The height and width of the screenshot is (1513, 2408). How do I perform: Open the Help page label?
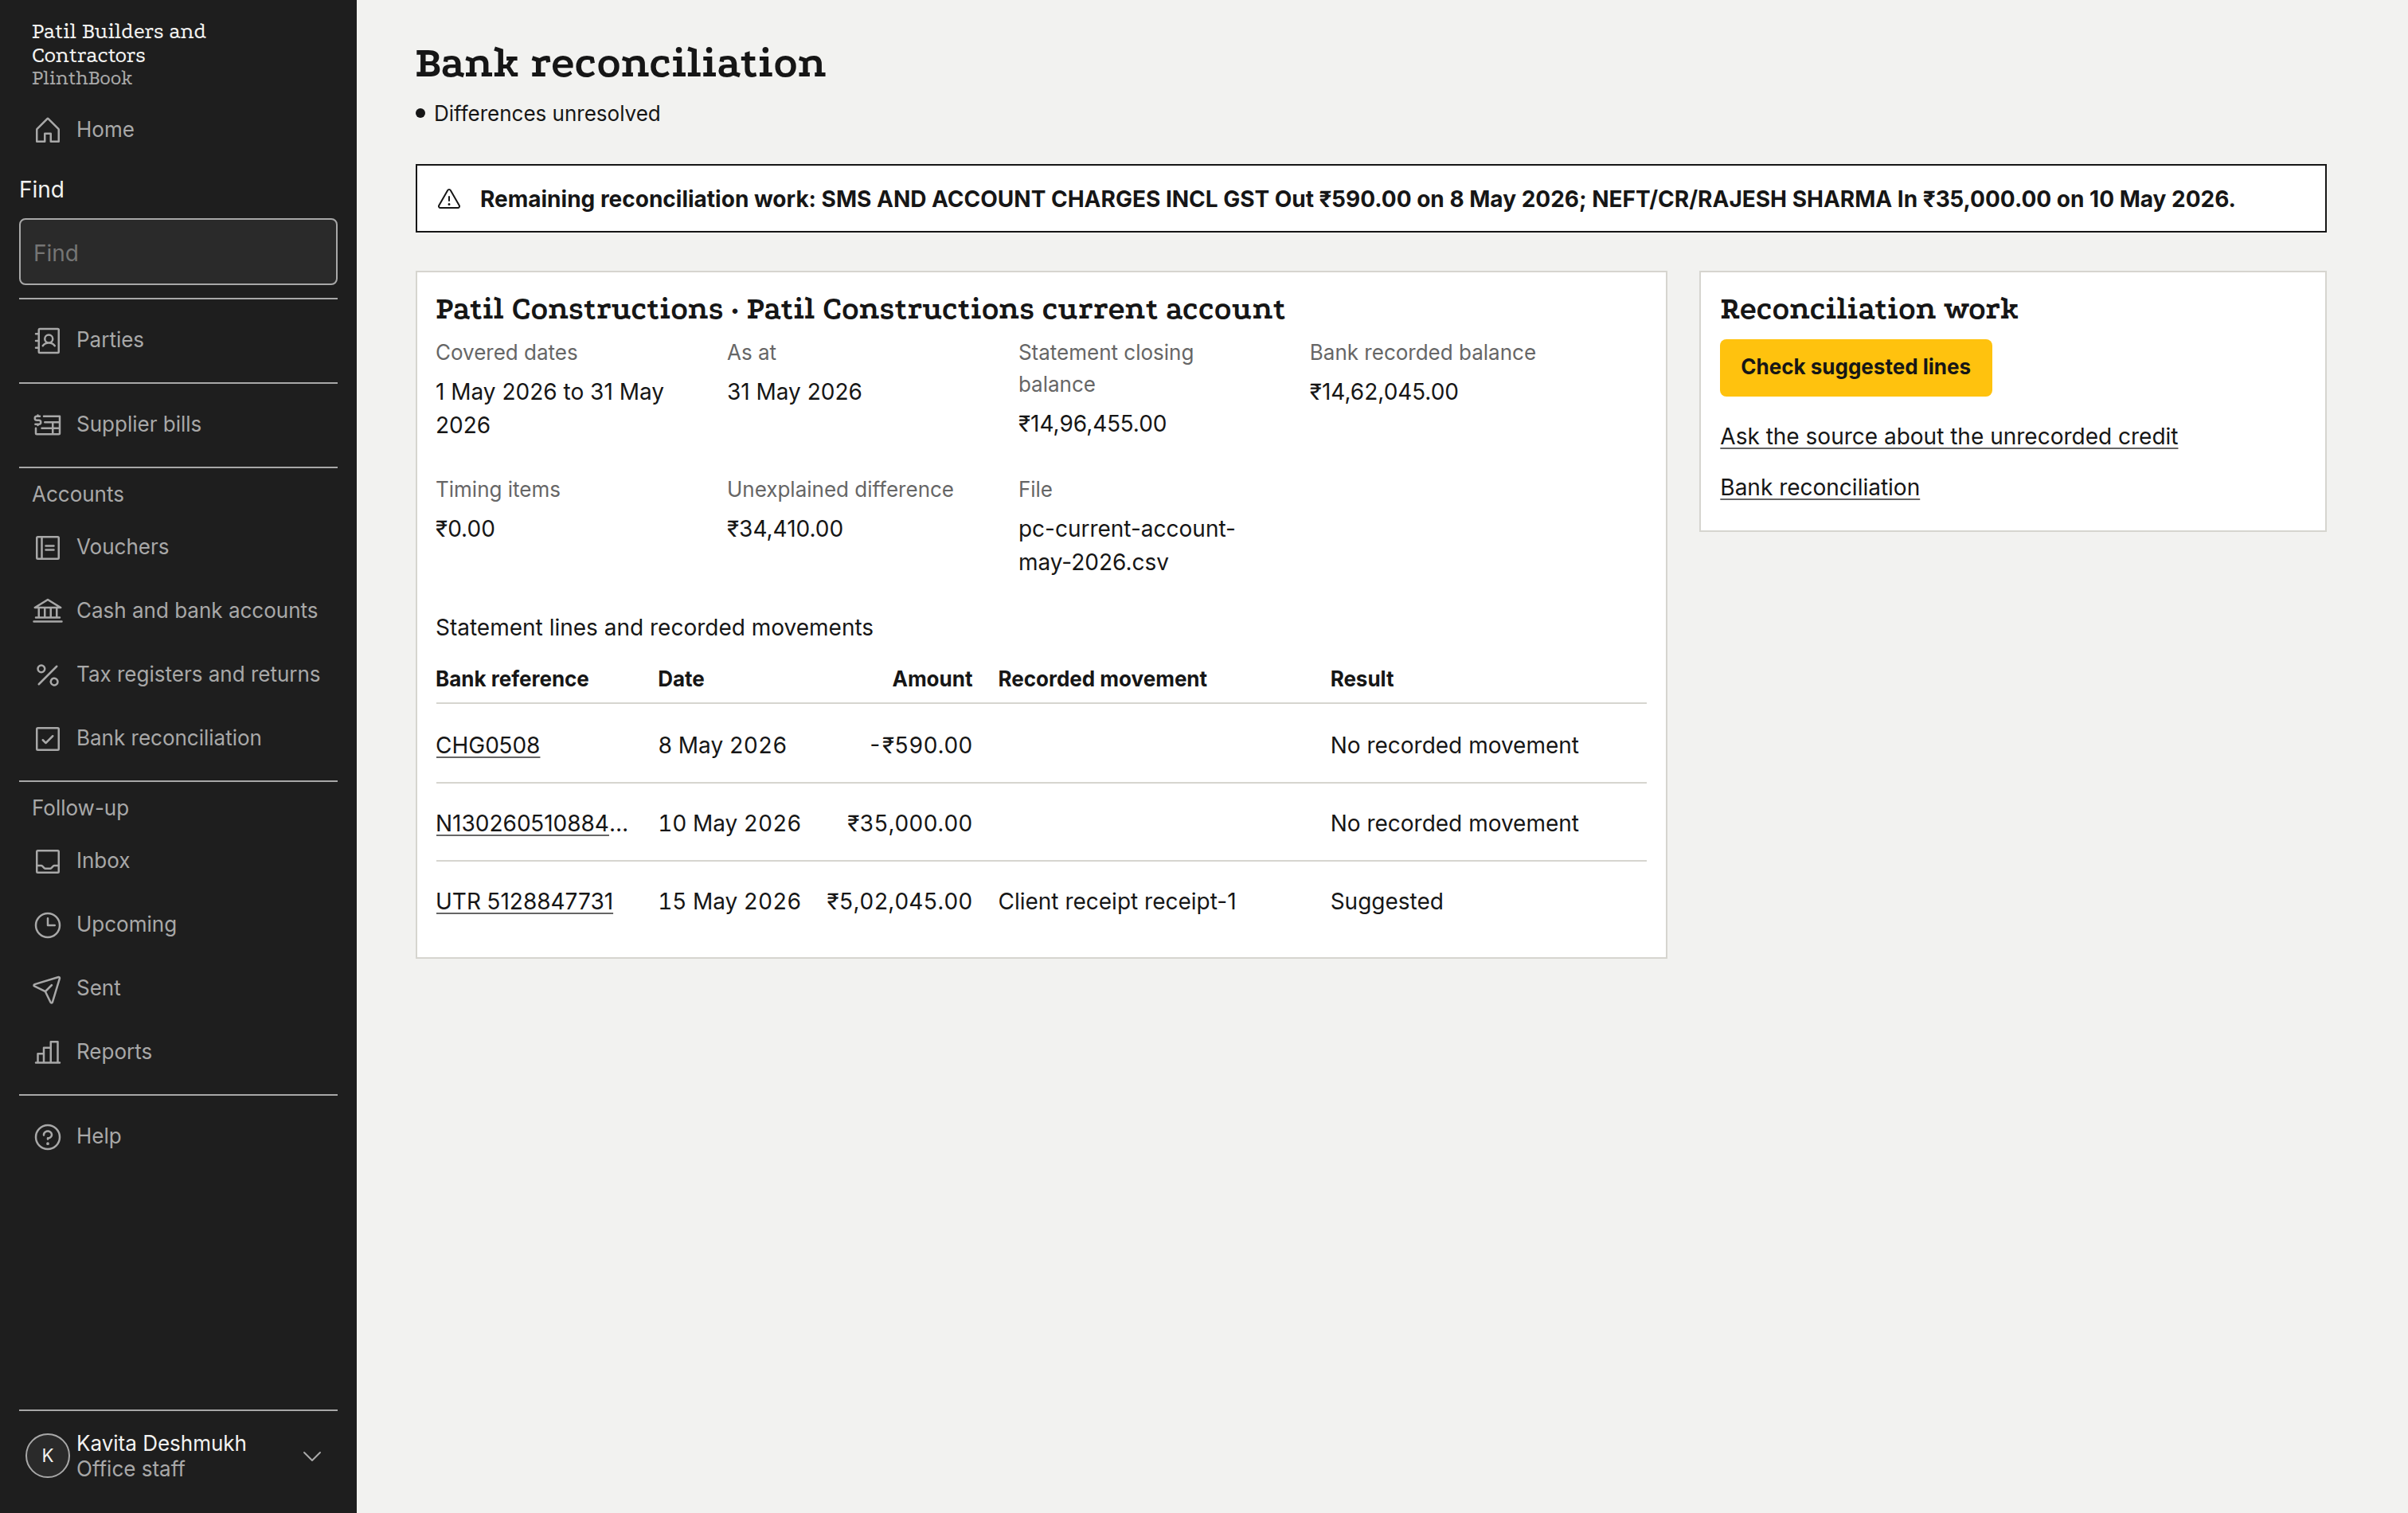pyautogui.click(x=98, y=1137)
